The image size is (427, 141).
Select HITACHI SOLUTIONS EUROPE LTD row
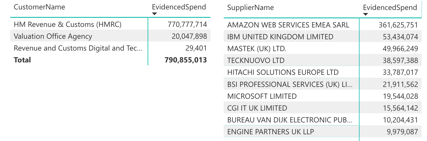coord(283,72)
